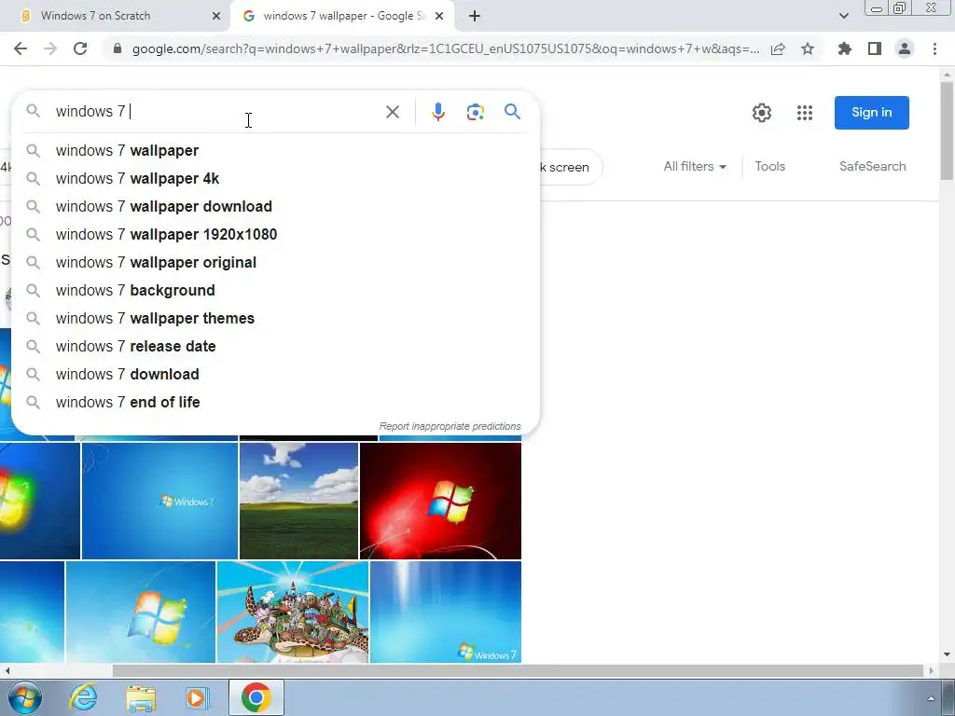Open the green field and clouds thumbnail
Viewport: 955px width, 716px height.
pyautogui.click(x=298, y=501)
